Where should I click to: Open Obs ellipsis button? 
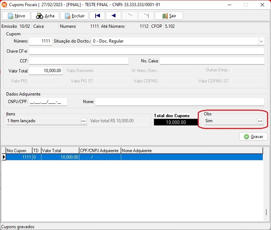coord(260,121)
